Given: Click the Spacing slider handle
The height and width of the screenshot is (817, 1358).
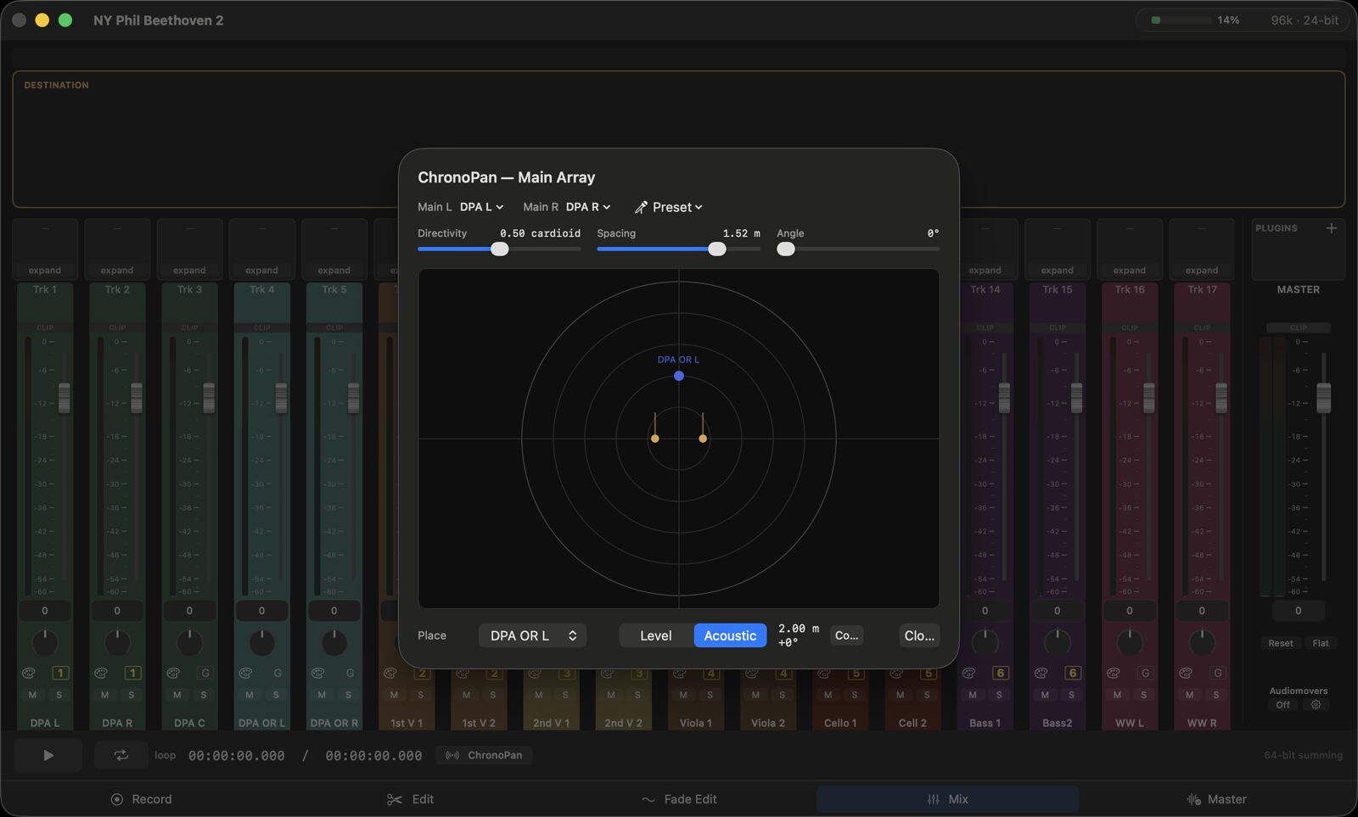Looking at the screenshot, I should pos(717,249).
